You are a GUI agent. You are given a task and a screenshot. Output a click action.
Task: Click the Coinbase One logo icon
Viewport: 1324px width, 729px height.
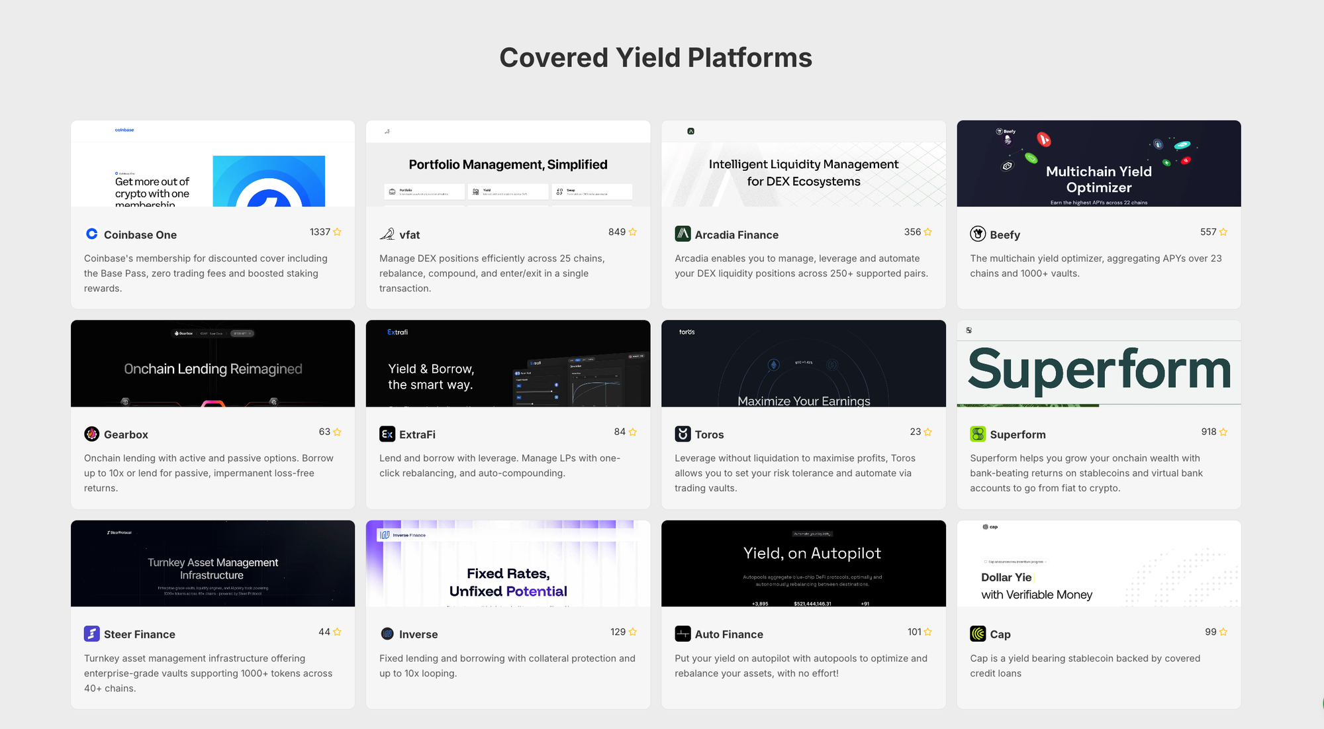pyautogui.click(x=91, y=234)
